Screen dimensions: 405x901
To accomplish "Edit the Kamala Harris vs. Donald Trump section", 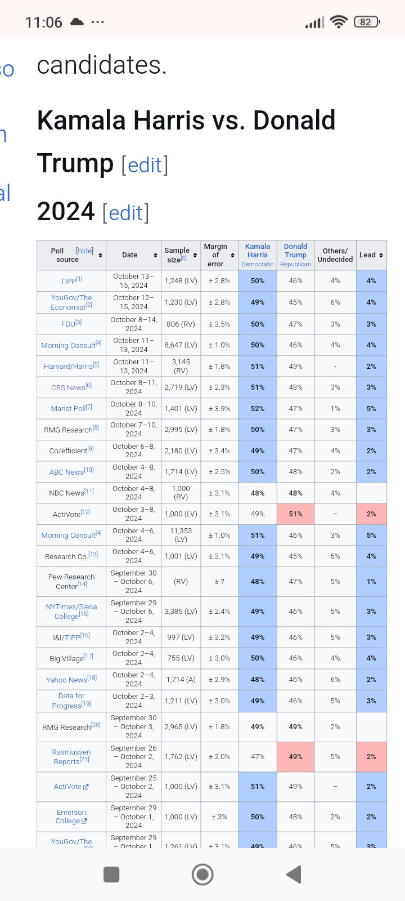I will pyautogui.click(x=145, y=165).
